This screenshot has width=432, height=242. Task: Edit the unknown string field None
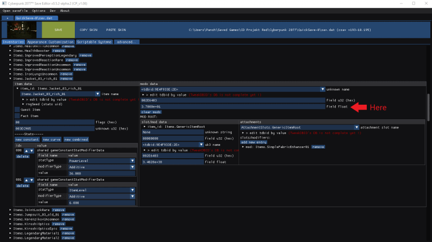173,132
